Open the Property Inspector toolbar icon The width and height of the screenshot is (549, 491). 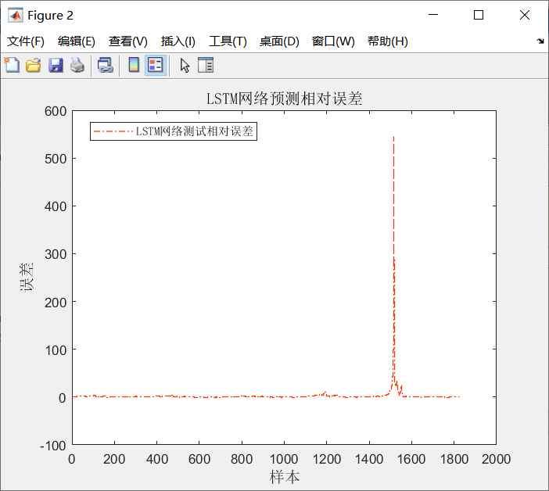(206, 66)
